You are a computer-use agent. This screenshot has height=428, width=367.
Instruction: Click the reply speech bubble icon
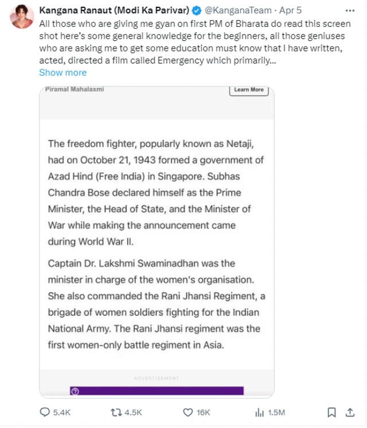pos(45,413)
